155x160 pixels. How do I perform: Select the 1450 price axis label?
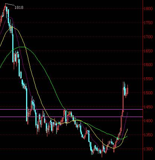(148, 107)
